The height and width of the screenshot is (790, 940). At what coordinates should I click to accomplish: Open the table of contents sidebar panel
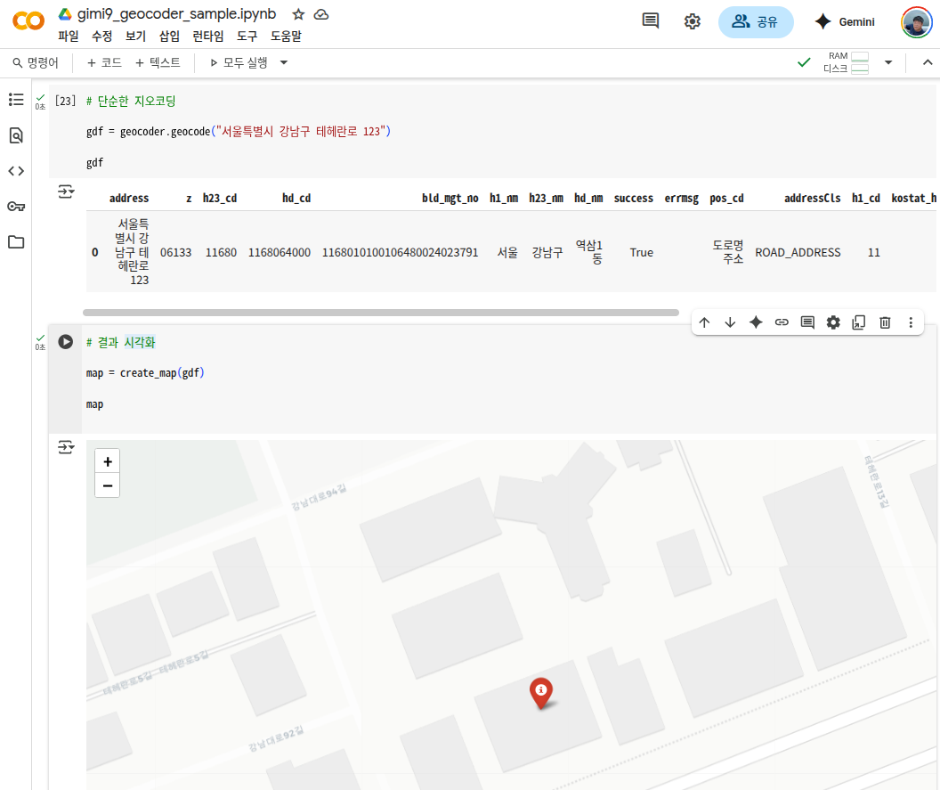pyautogui.click(x=15, y=100)
